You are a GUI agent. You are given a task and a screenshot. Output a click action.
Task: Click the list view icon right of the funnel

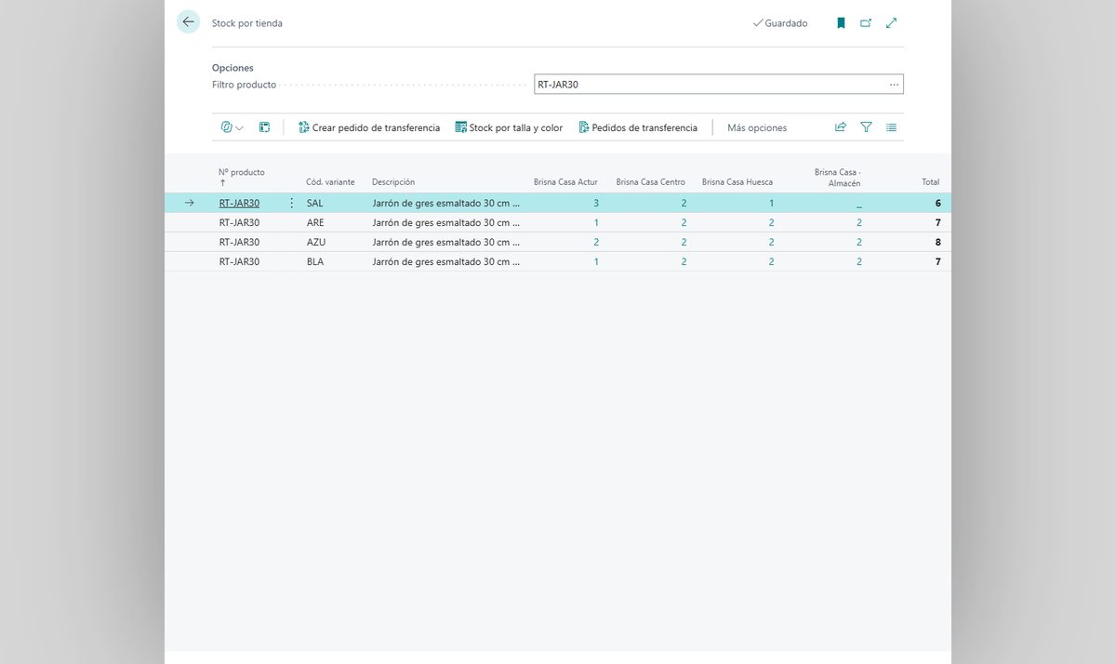click(x=891, y=127)
